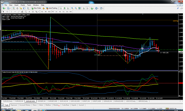Open the View menu
Screen dimensions: 185x111
point(11,5)
